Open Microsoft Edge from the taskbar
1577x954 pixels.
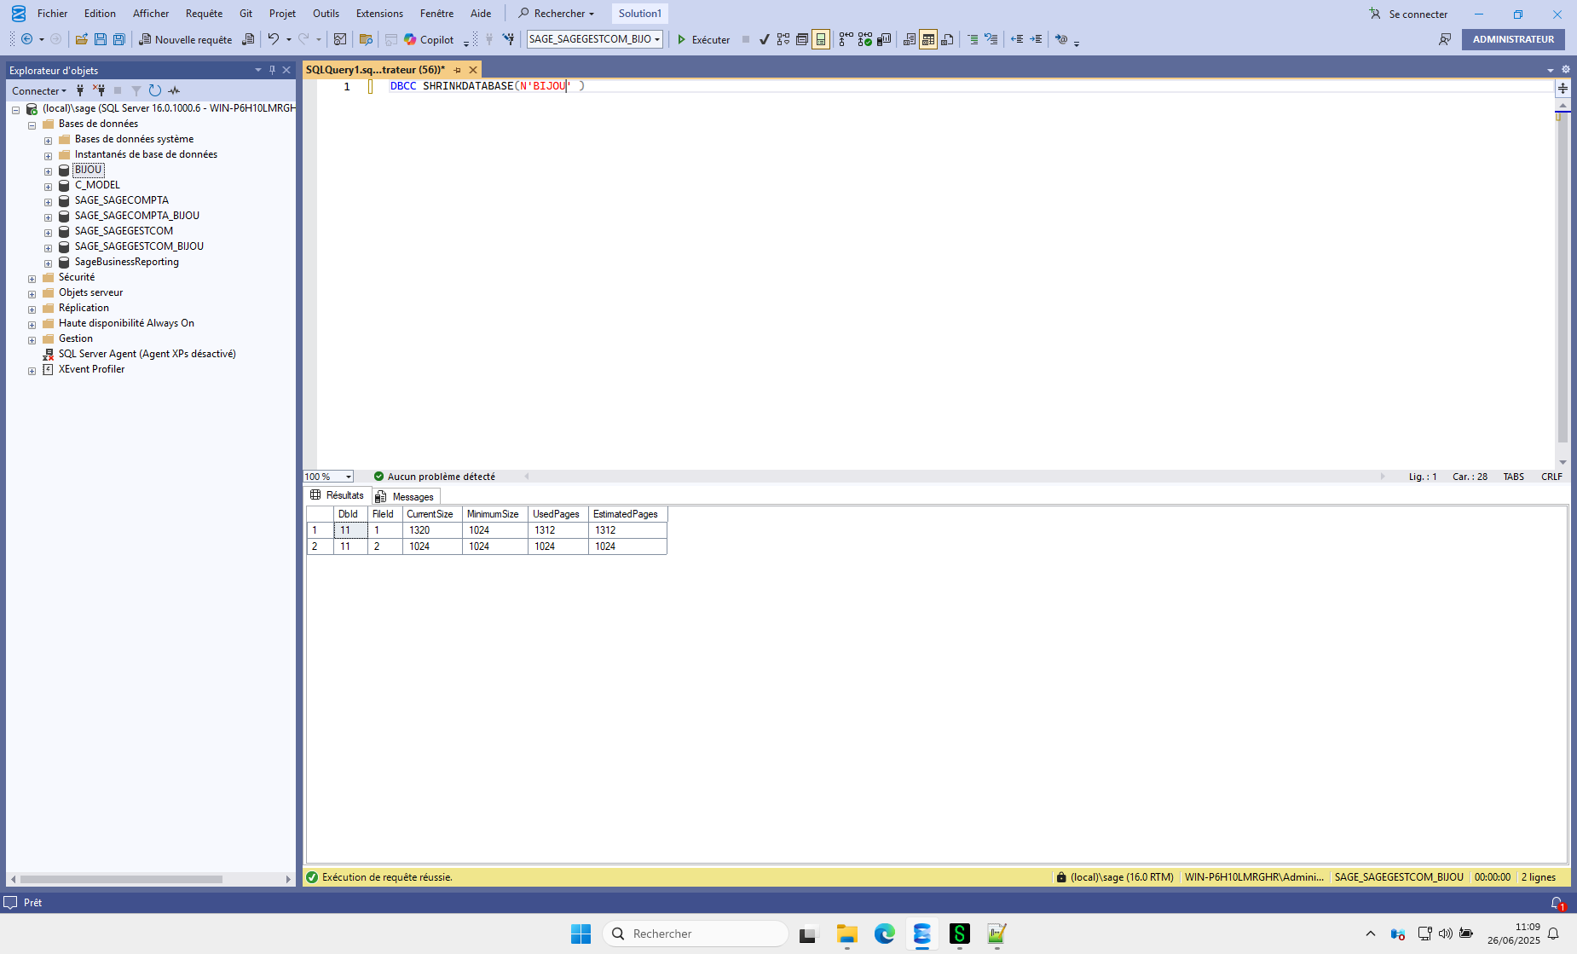[x=884, y=934]
